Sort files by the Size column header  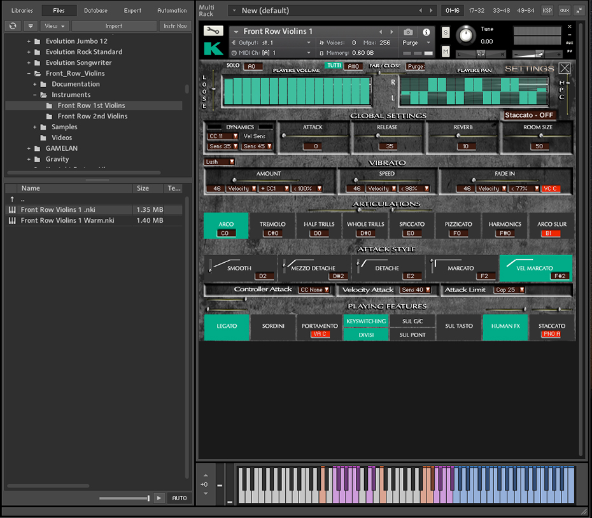click(148, 188)
